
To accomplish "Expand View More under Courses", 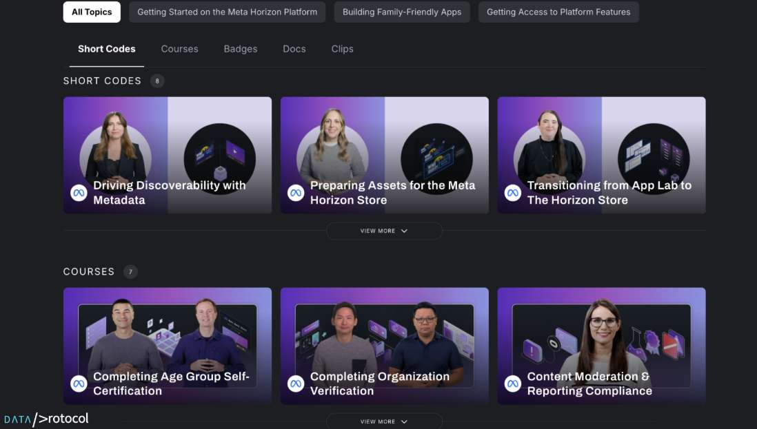I will pos(384,421).
